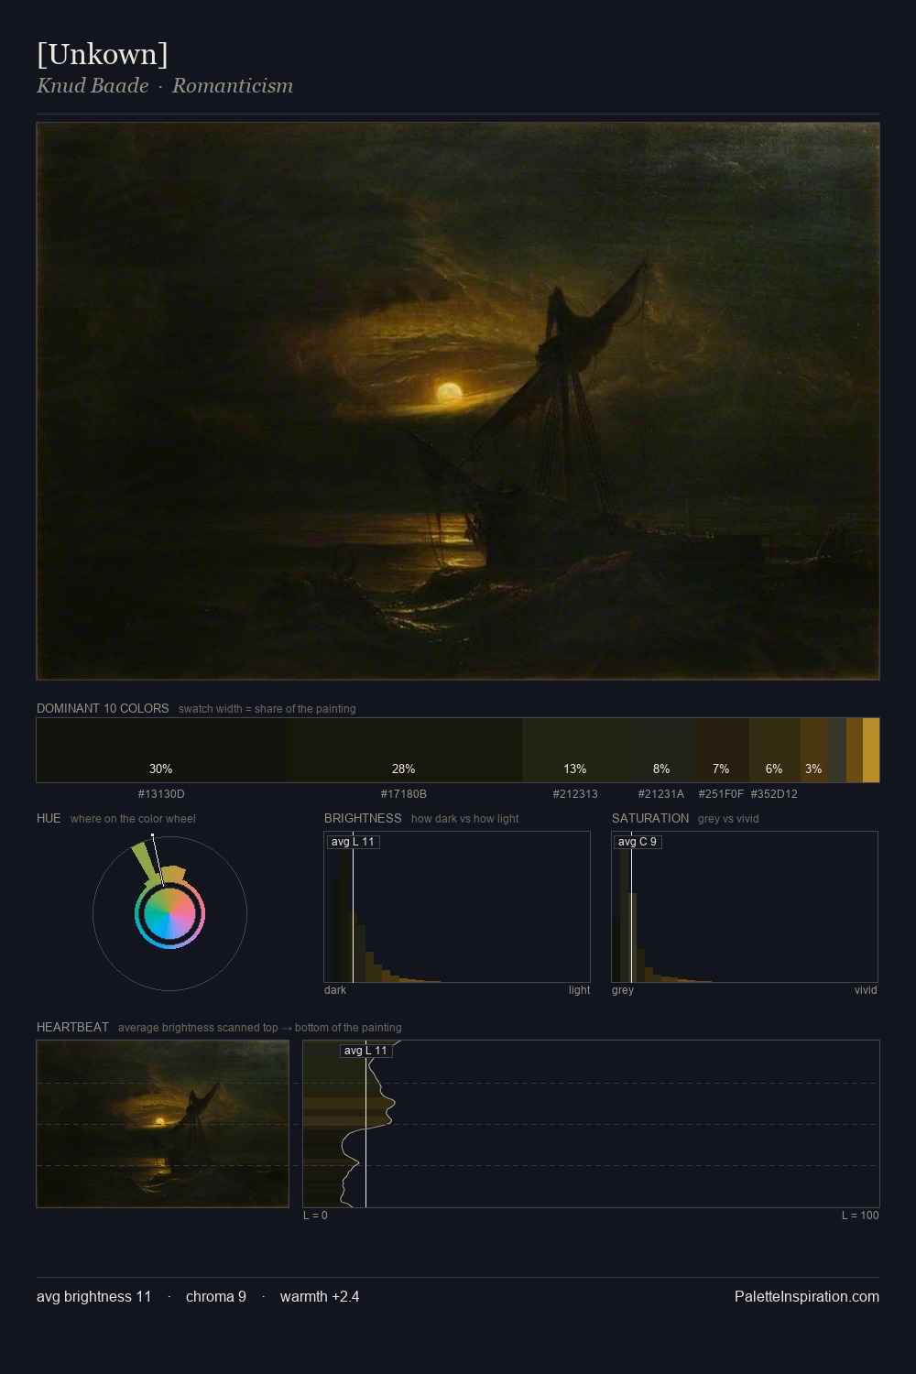Select the #212313 hex text
This screenshot has width=916, height=1374.
pyautogui.click(x=575, y=794)
